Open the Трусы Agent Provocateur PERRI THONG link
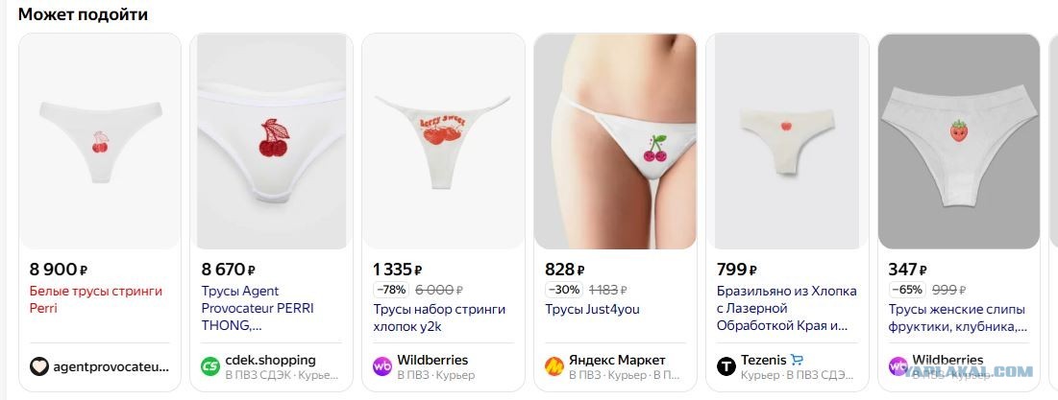1058x400 pixels. tap(258, 309)
